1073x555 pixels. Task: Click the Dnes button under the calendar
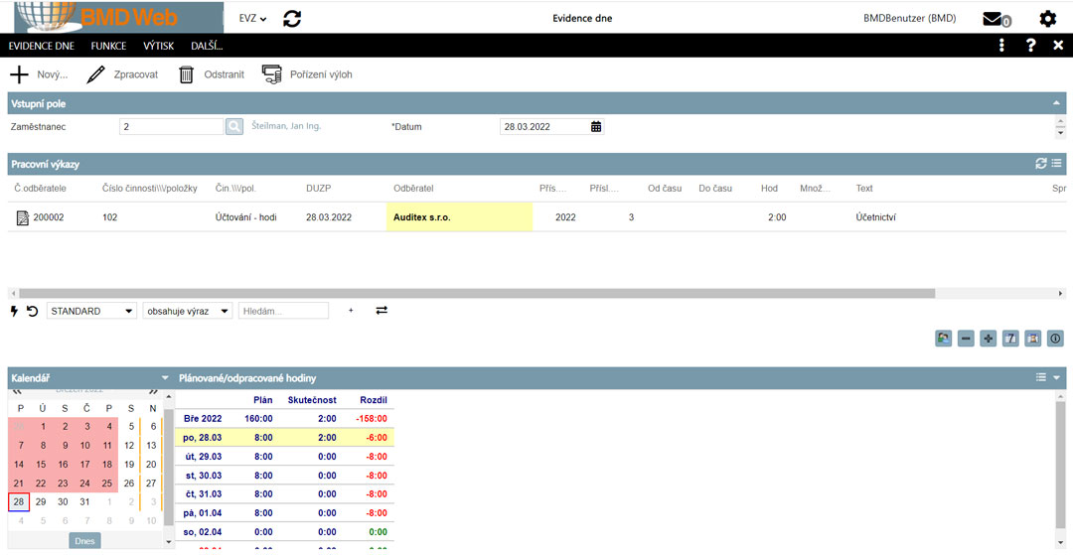84,541
